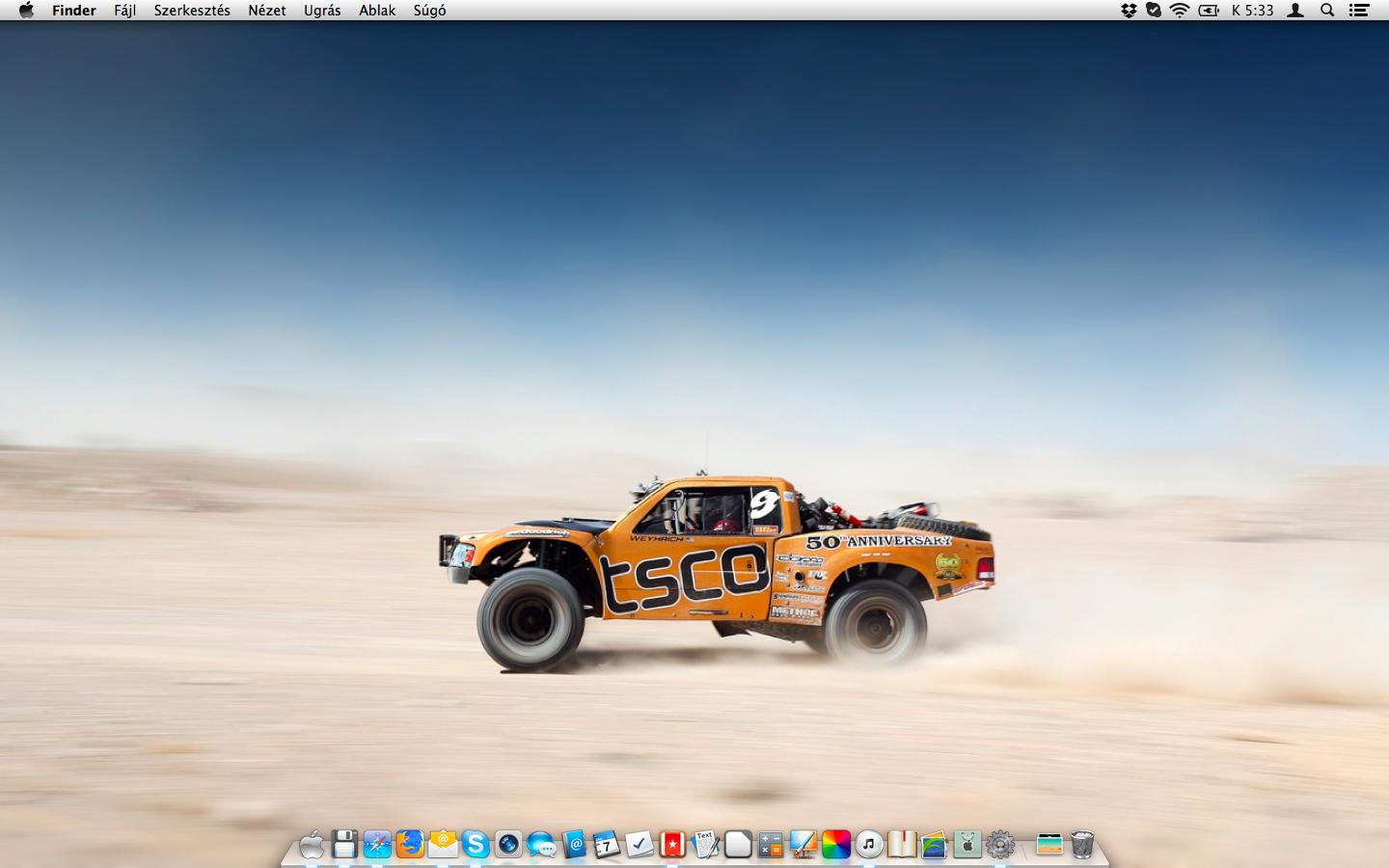Open the Wi-Fi status menu
This screenshot has width=1389, height=868.
coord(1180,11)
